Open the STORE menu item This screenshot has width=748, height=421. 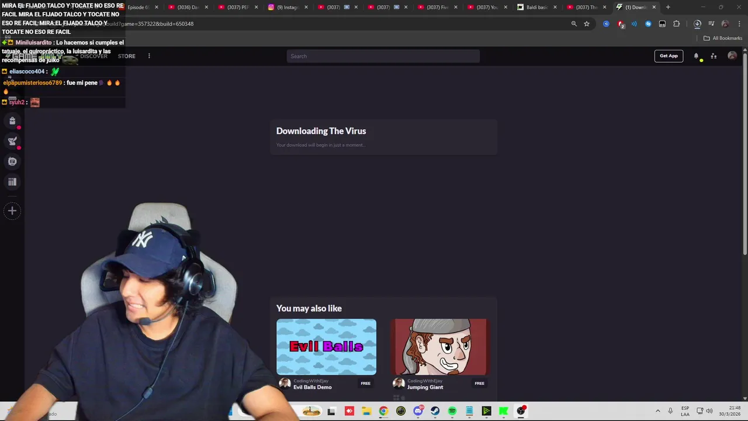(x=127, y=56)
